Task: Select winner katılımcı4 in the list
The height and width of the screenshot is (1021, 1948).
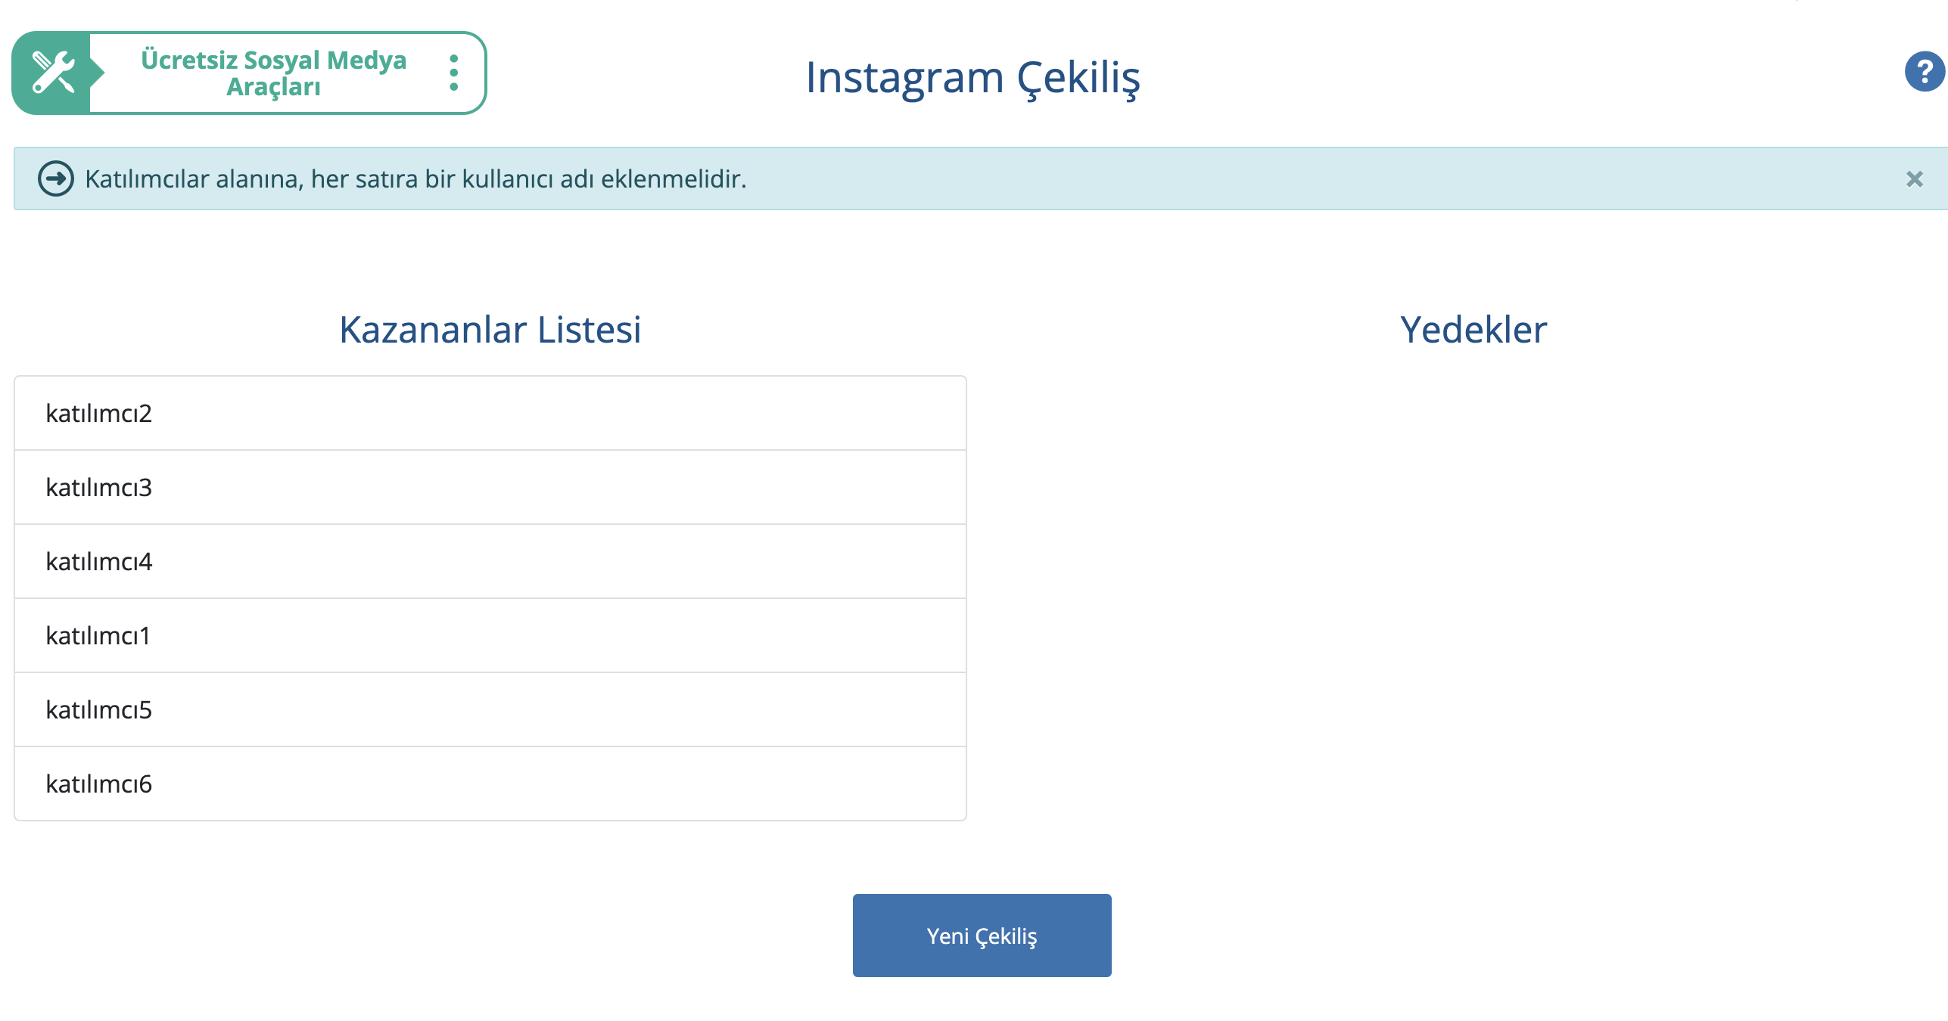Action: point(490,561)
